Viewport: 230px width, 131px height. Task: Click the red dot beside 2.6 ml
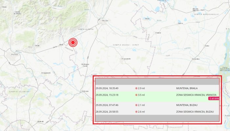tap(136, 112)
